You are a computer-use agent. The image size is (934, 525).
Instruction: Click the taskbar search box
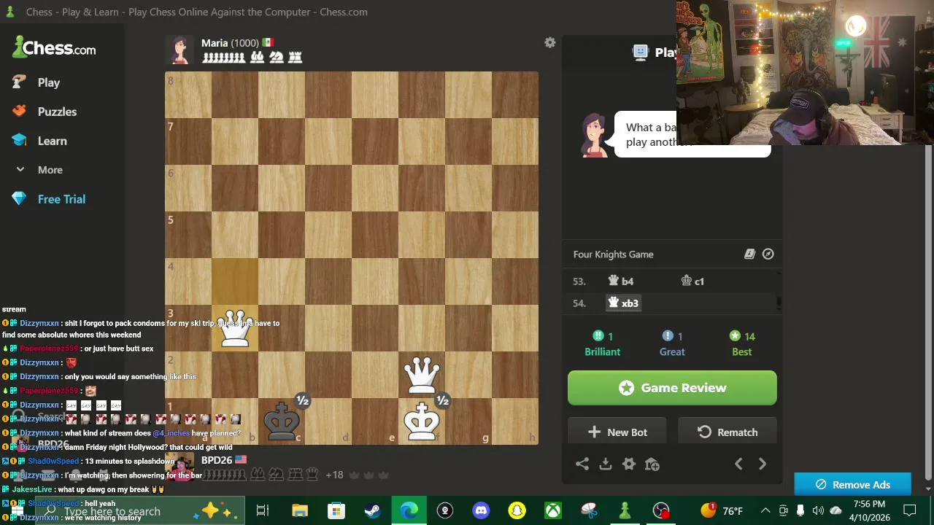pos(139,510)
